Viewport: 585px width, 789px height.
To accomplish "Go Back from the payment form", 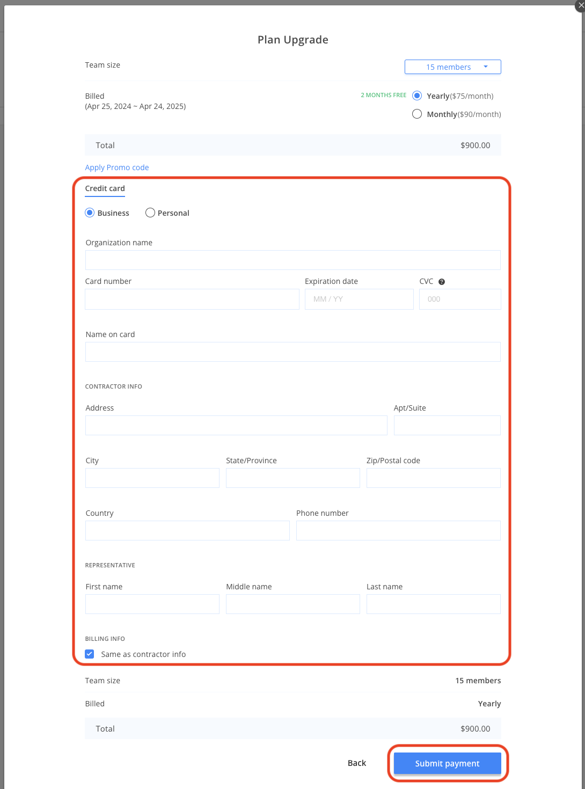I will pyautogui.click(x=356, y=763).
